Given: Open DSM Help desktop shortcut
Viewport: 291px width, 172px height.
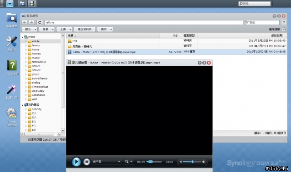Looking at the screenshot, I should click(x=12, y=68).
